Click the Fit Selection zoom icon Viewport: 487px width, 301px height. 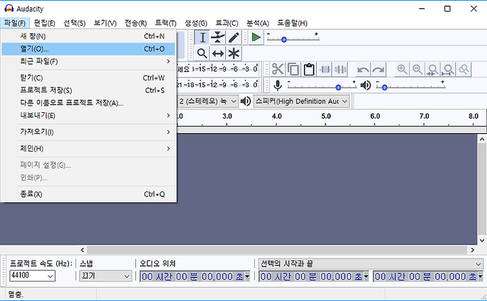[x=433, y=69]
